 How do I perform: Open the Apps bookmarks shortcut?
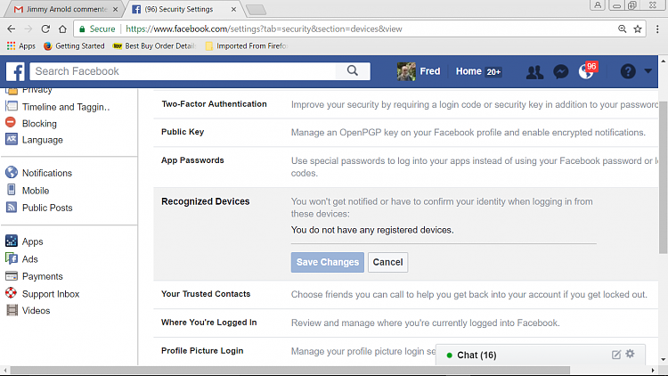21,46
